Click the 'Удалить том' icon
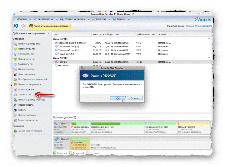This screenshot has width=225, height=167. (15, 95)
